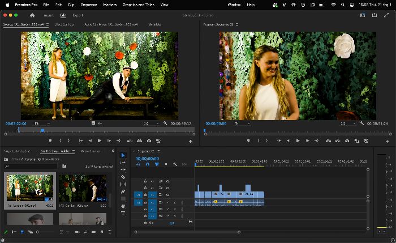Image resolution: width=396 pixels, height=243 pixels.
Task: Open Sequence 01 timeline panel menu
Action: tap(158, 151)
